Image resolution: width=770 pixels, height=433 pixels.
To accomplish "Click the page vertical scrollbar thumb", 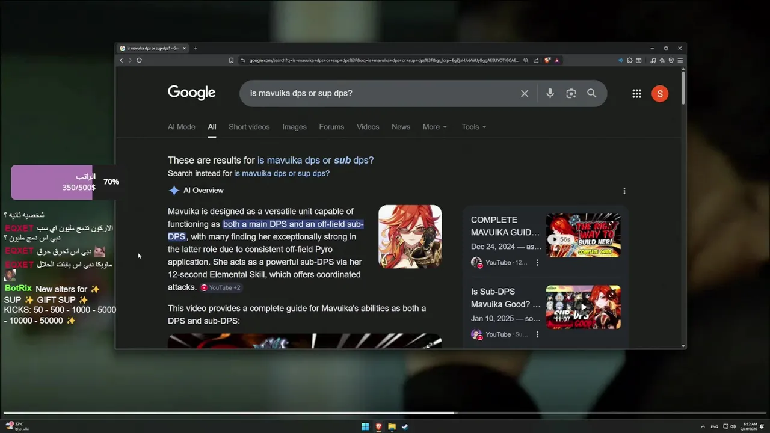I will pyautogui.click(x=683, y=88).
